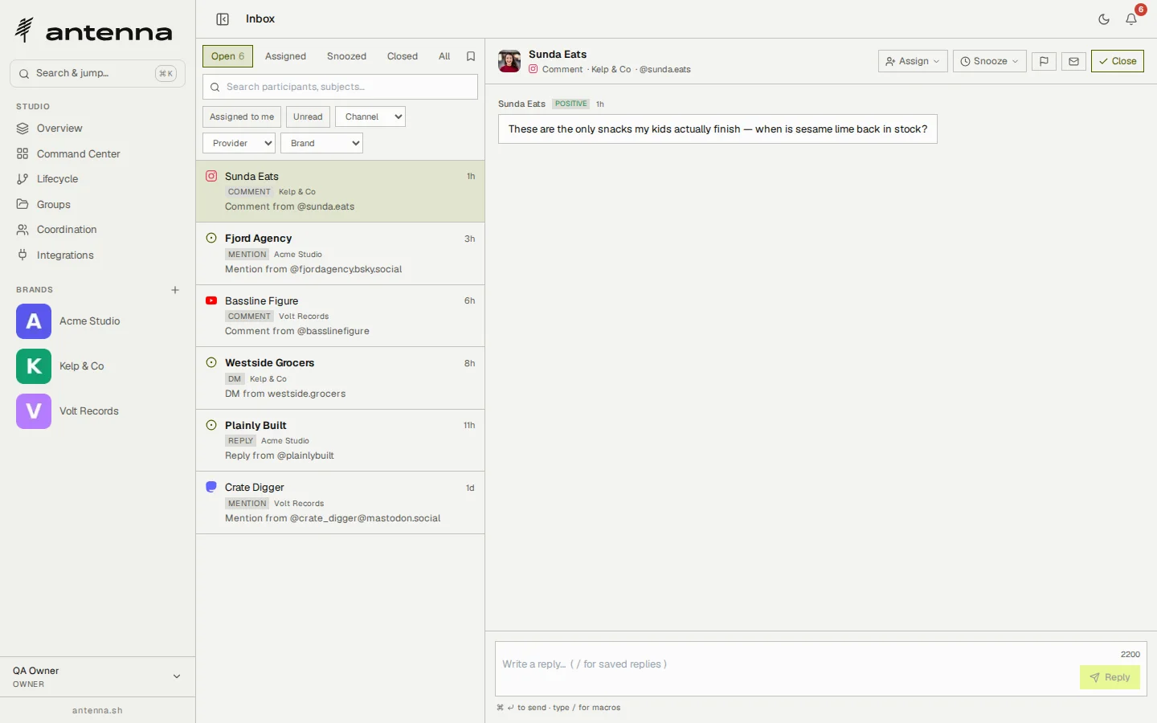This screenshot has height=723, width=1157.
Task: Select the Snoozed tab
Action: (346, 56)
